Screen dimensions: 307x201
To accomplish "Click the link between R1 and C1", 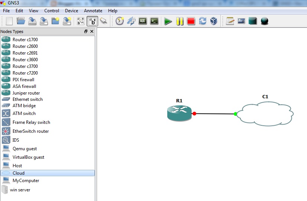I will (x=215, y=114).
